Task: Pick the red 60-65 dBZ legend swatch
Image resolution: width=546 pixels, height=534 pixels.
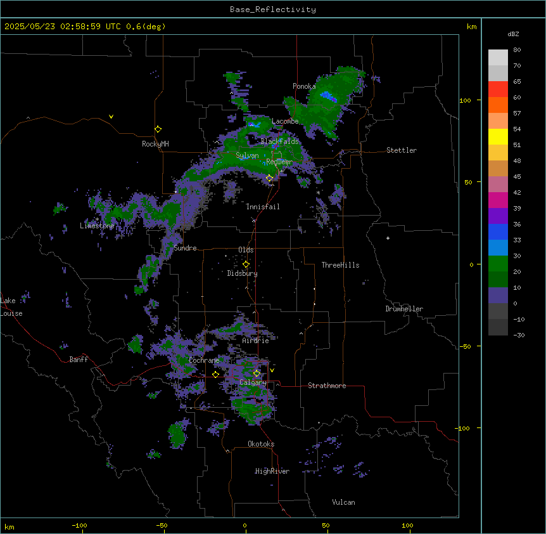Action: (498, 89)
